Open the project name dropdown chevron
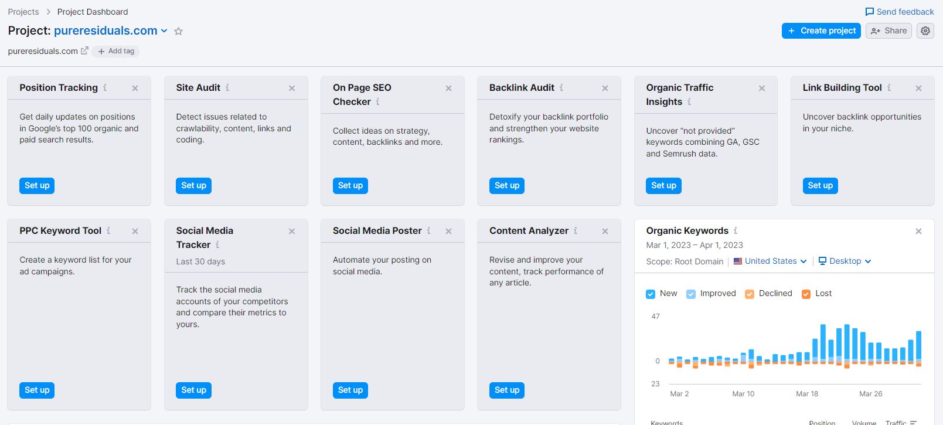 point(164,31)
